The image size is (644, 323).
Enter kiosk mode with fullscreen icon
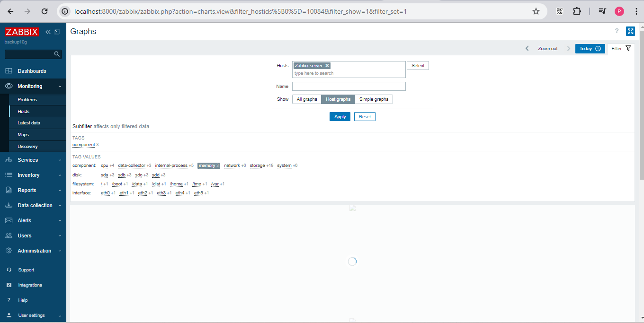630,31
